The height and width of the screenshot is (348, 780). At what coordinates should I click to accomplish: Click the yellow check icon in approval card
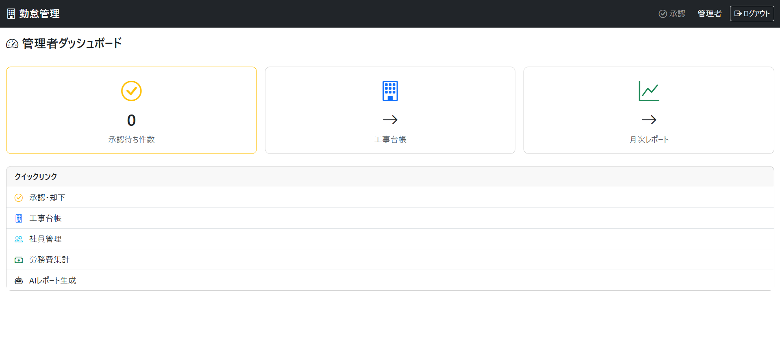click(x=131, y=91)
